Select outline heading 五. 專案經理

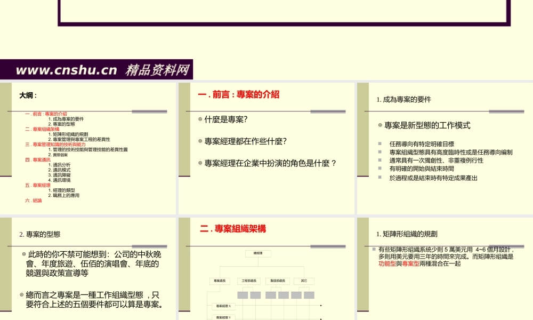(x=38, y=186)
